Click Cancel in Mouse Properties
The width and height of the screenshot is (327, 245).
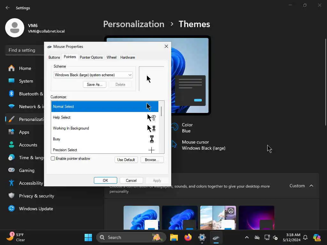[131, 181]
